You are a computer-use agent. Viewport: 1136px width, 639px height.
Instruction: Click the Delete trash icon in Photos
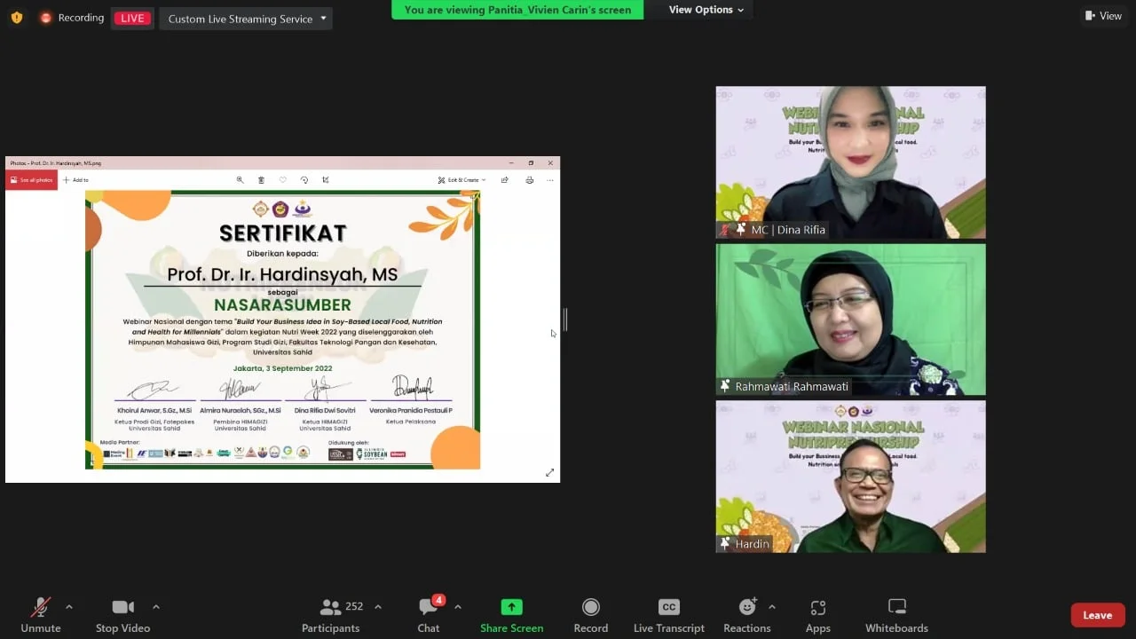point(261,180)
